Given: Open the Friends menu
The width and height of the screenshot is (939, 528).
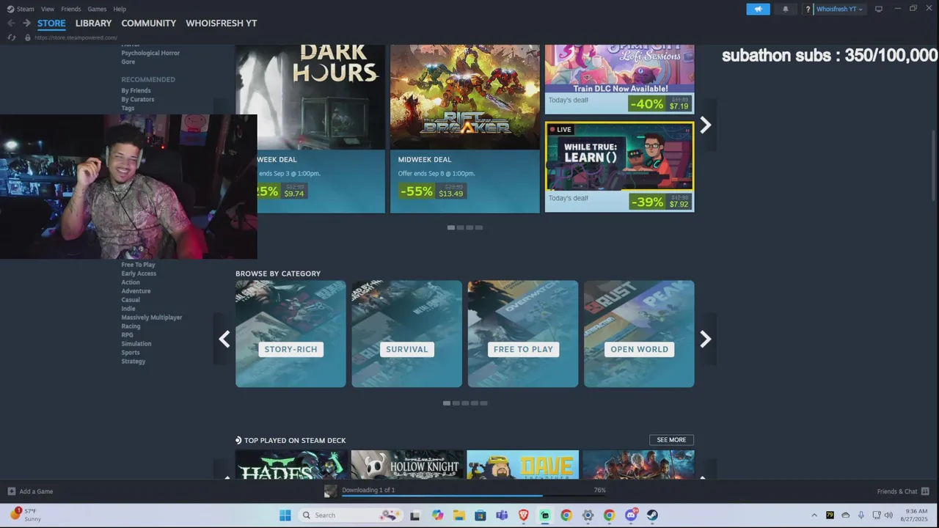Looking at the screenshot, I should pyautogui.click(x=71, y=9).
